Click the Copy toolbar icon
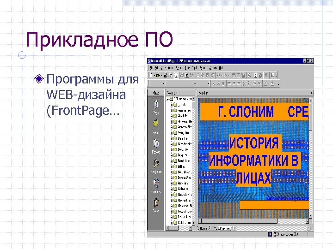The height and width of the screenshot is (249, 333). (x=203, y=75)
